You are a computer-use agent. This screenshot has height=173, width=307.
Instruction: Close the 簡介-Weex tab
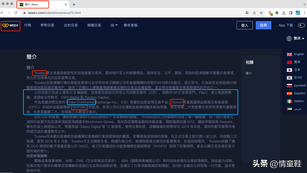pos(66,4)
